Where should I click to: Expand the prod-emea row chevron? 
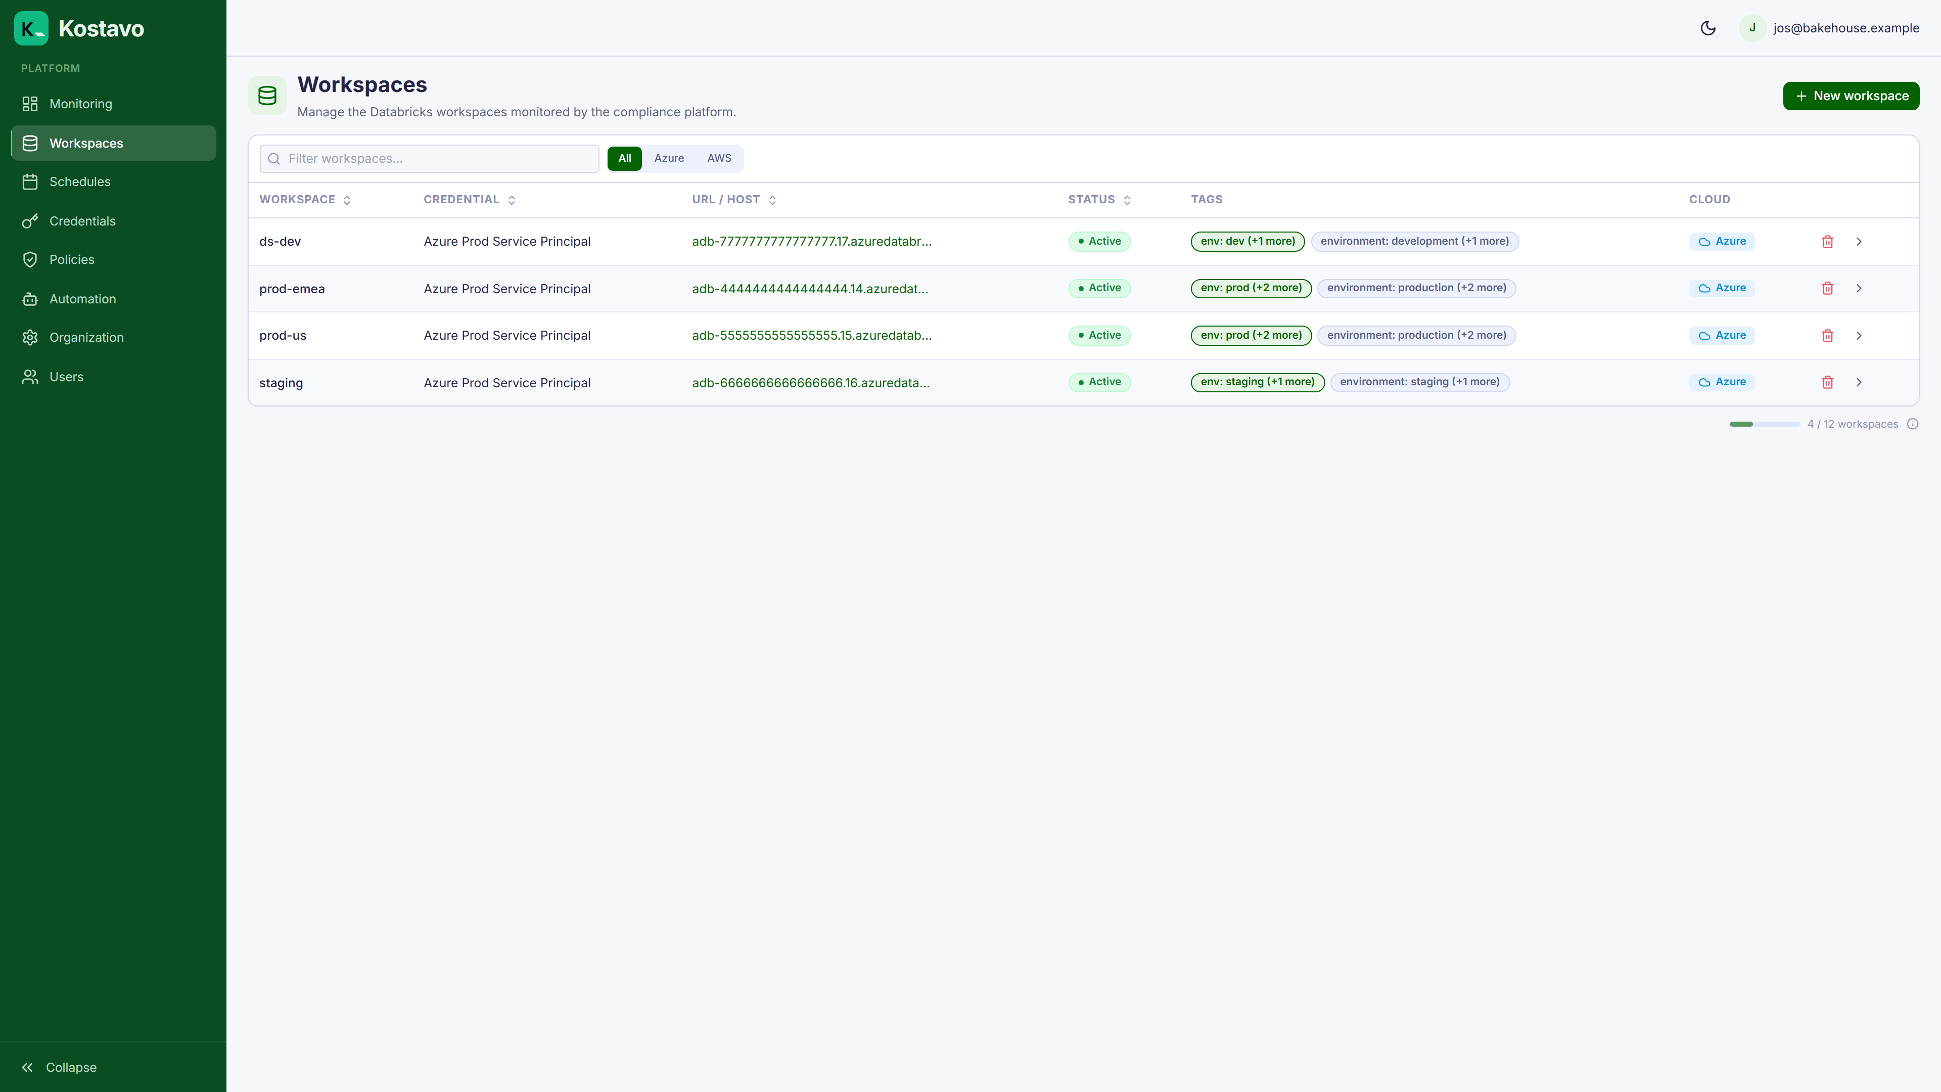[1859, 288]
